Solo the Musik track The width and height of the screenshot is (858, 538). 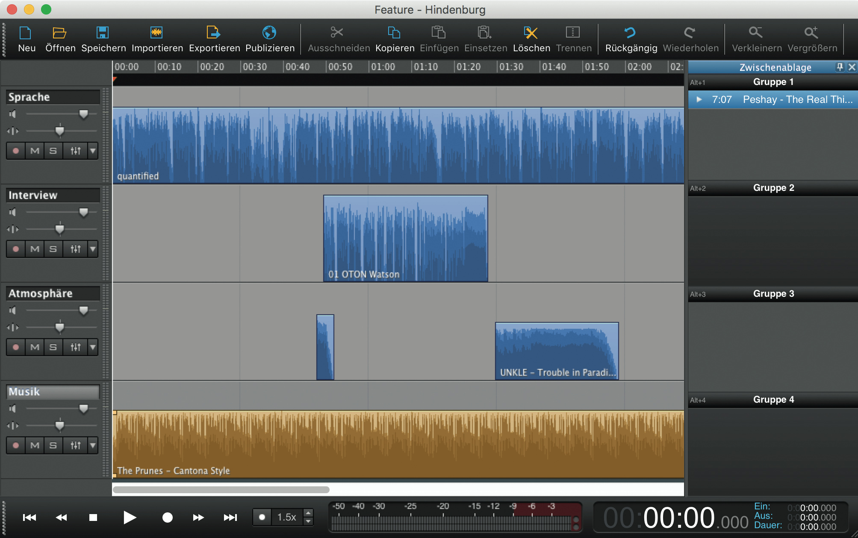click(x=53, y=445)
